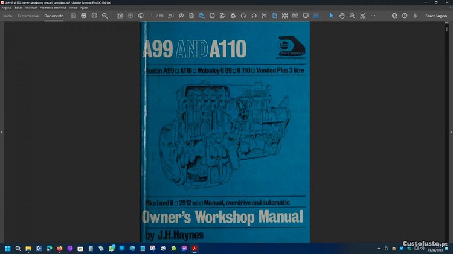Click the marquee zoom magnifier tool

(352, 16)
